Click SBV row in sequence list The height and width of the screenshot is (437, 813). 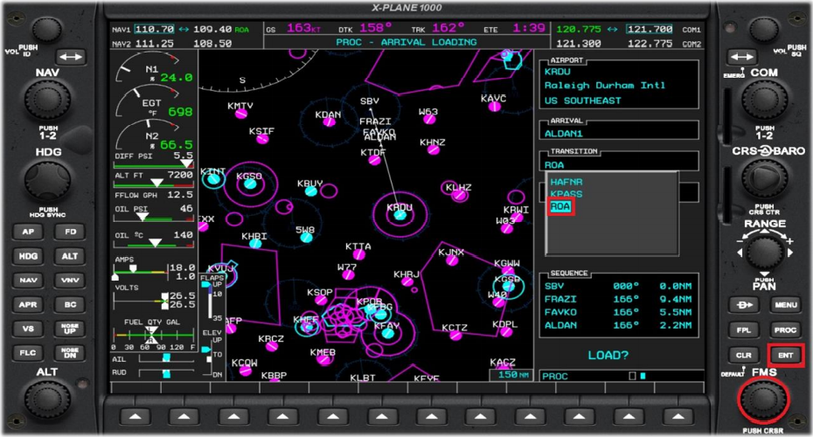(618, 286)
